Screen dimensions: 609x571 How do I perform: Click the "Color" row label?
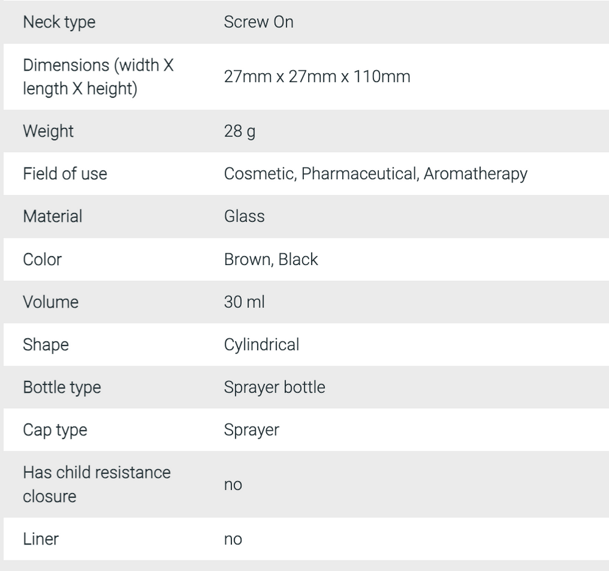[42, 259]
